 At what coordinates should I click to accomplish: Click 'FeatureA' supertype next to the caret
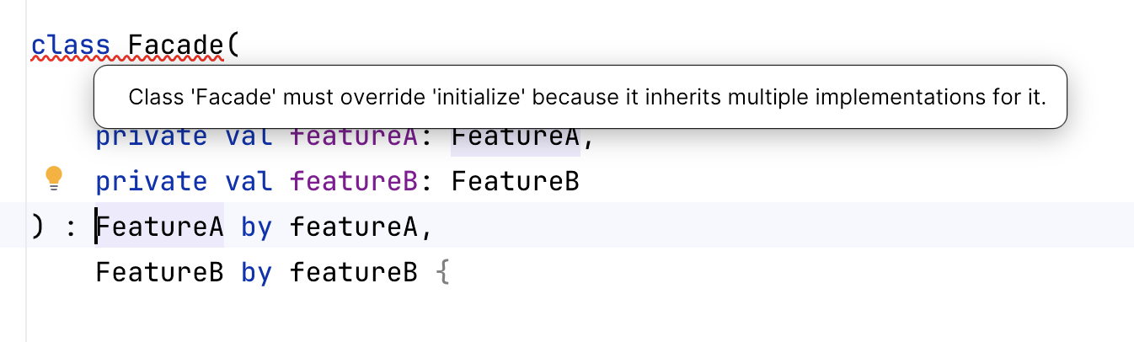[160, 227]
